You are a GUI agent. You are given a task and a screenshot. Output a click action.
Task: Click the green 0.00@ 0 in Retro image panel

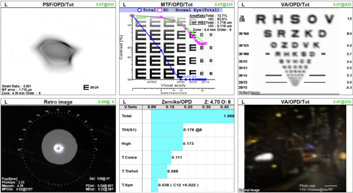[106, 102]
